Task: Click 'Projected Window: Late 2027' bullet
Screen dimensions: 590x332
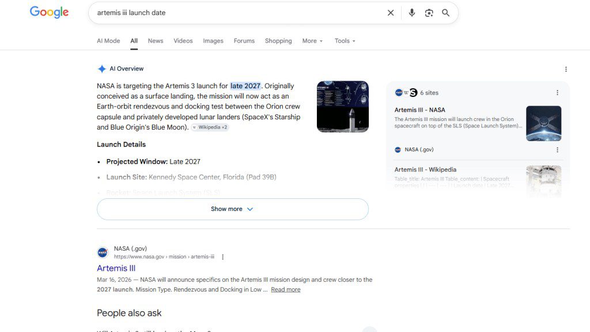Action: [x=153, y=161]
